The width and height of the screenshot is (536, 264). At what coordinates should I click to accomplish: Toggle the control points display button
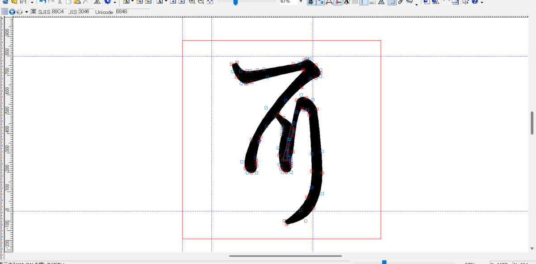coord(320,2)
